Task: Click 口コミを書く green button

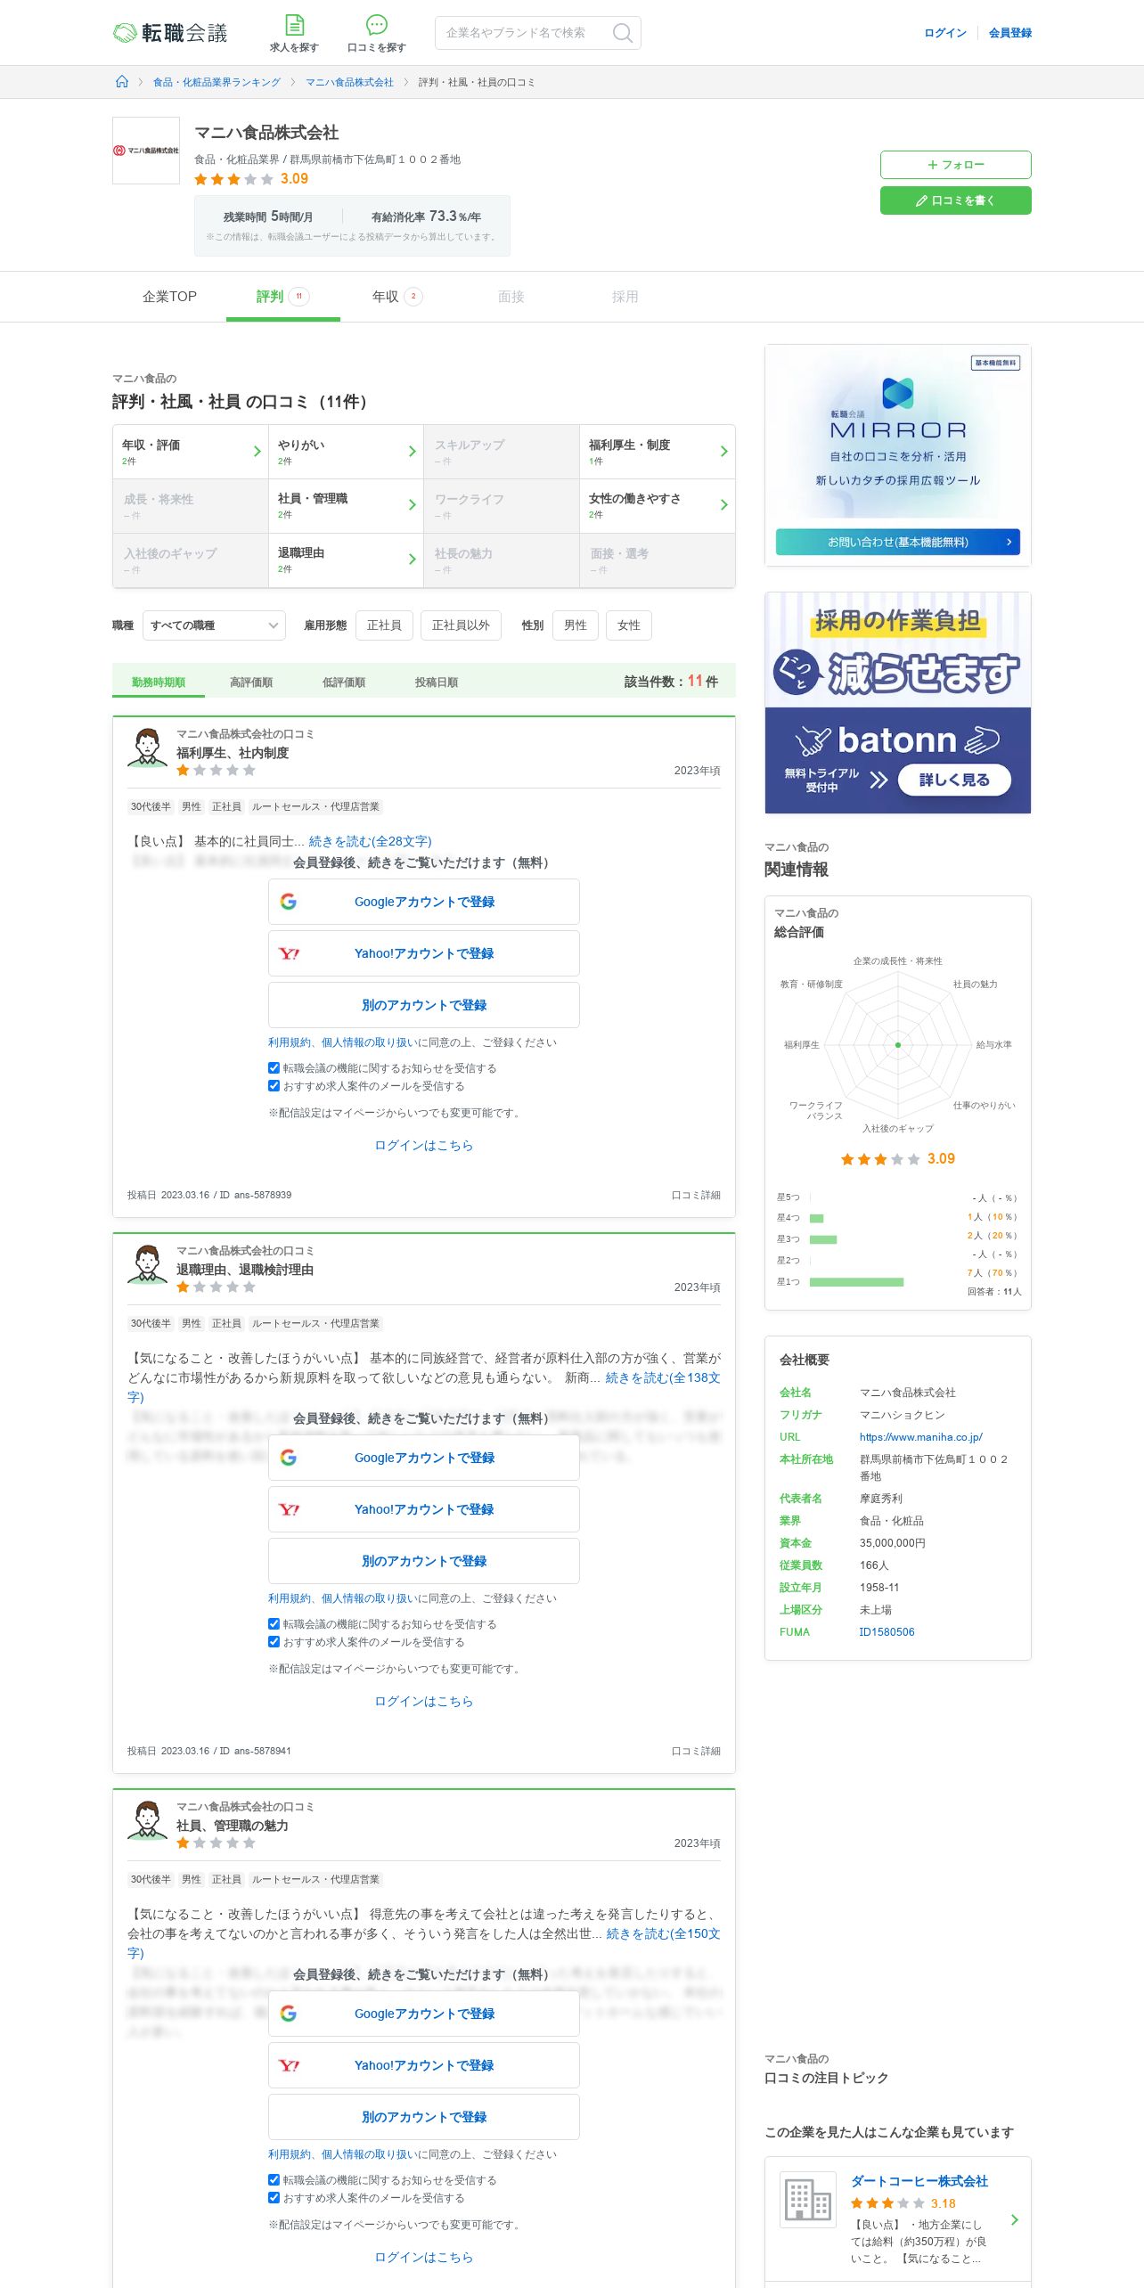Action: pyautogui.click(x=956, y=200)
